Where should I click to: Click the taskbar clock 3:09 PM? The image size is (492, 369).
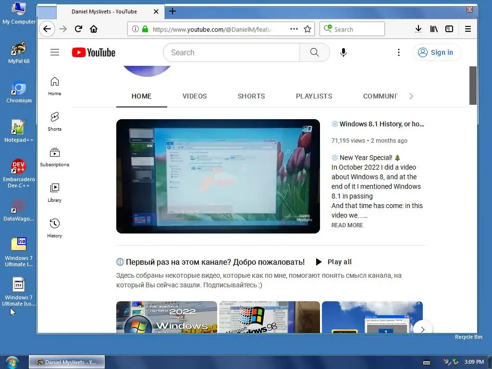tap(474, 362)
